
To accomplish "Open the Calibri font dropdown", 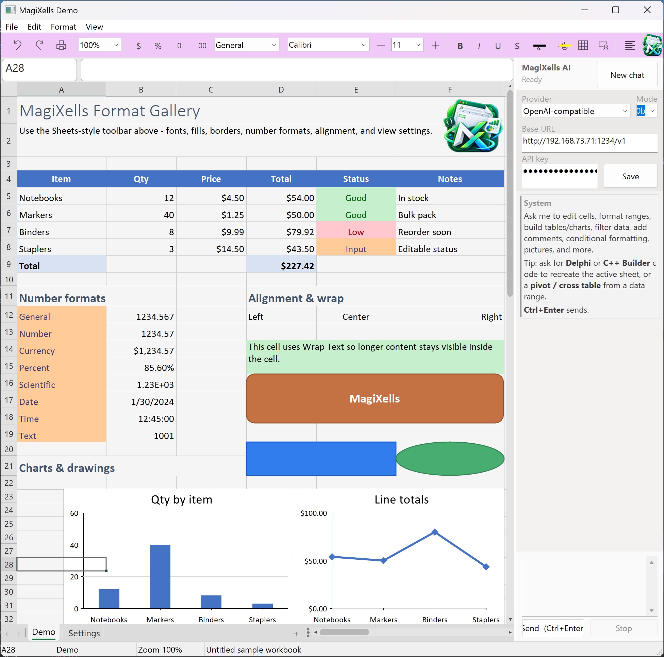I will click(x=328, y=45).
